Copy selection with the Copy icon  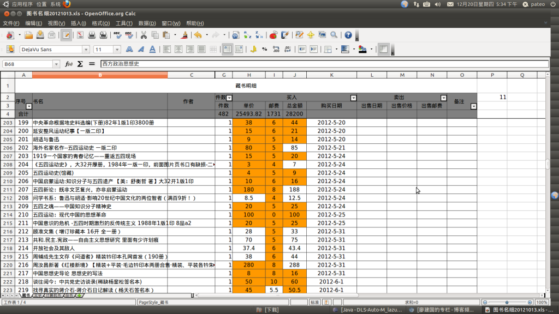pos(154,35)
